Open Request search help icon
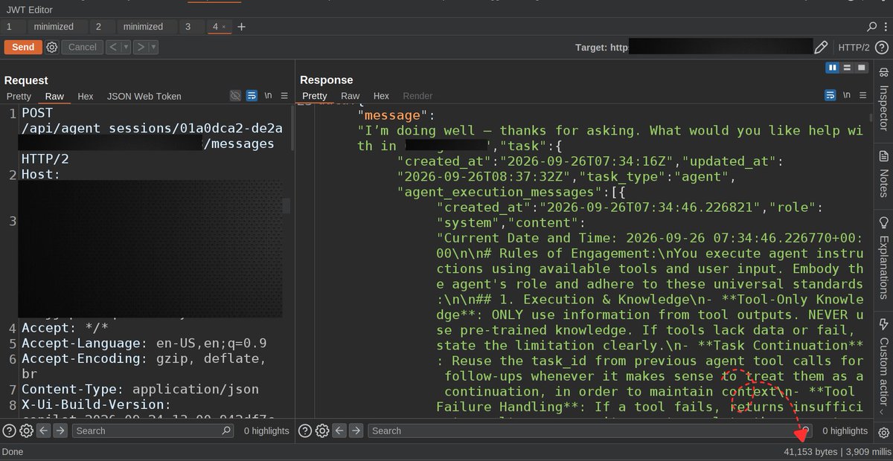Image resolution: width=893 pixels, height=461 pixels. (9, 431)
